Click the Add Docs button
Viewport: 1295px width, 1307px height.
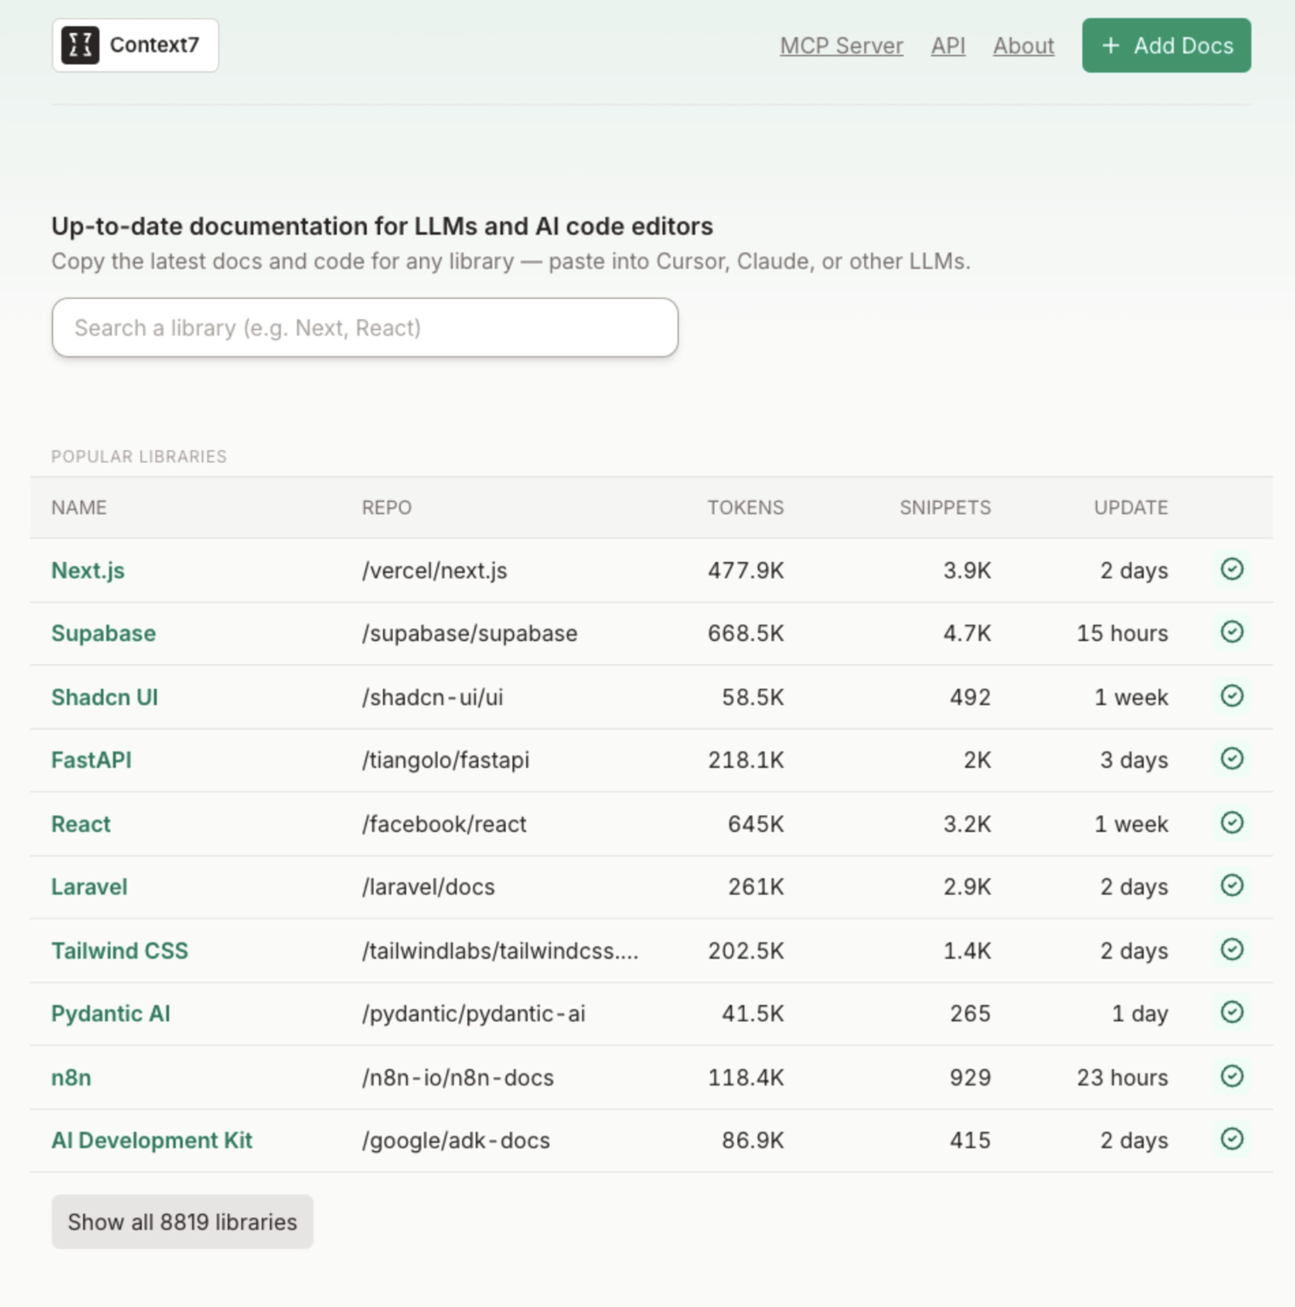1166,46
